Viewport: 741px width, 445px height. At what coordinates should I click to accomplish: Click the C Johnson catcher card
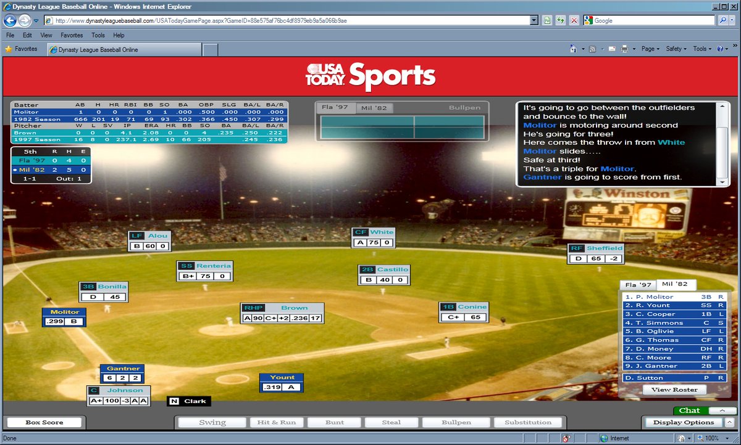[x=119, y=395]
